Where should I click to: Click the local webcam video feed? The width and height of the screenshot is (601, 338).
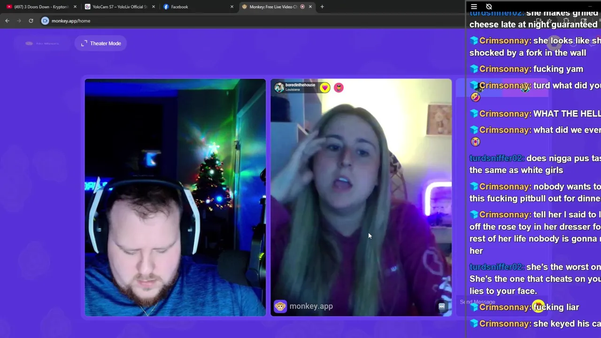[175, 197]
